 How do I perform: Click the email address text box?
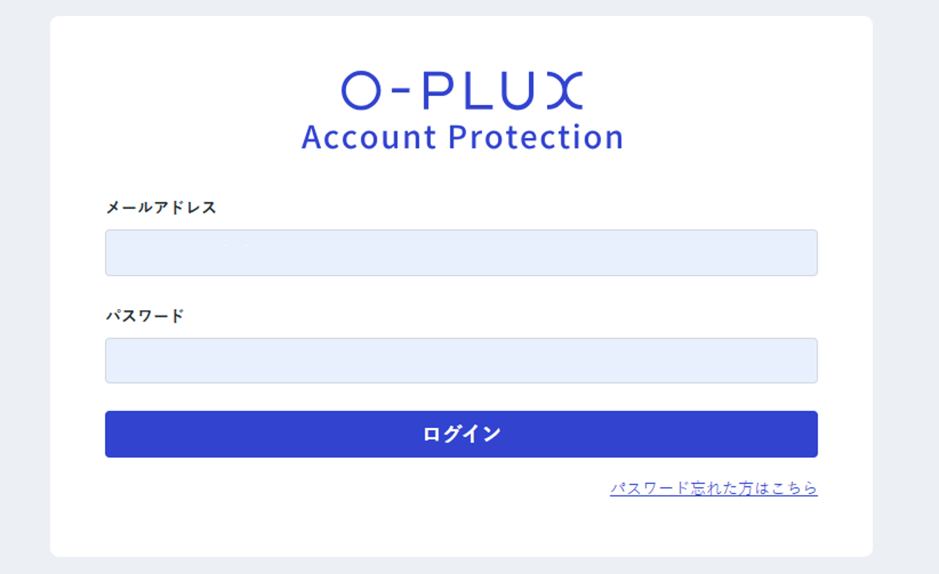click(461, 253)
